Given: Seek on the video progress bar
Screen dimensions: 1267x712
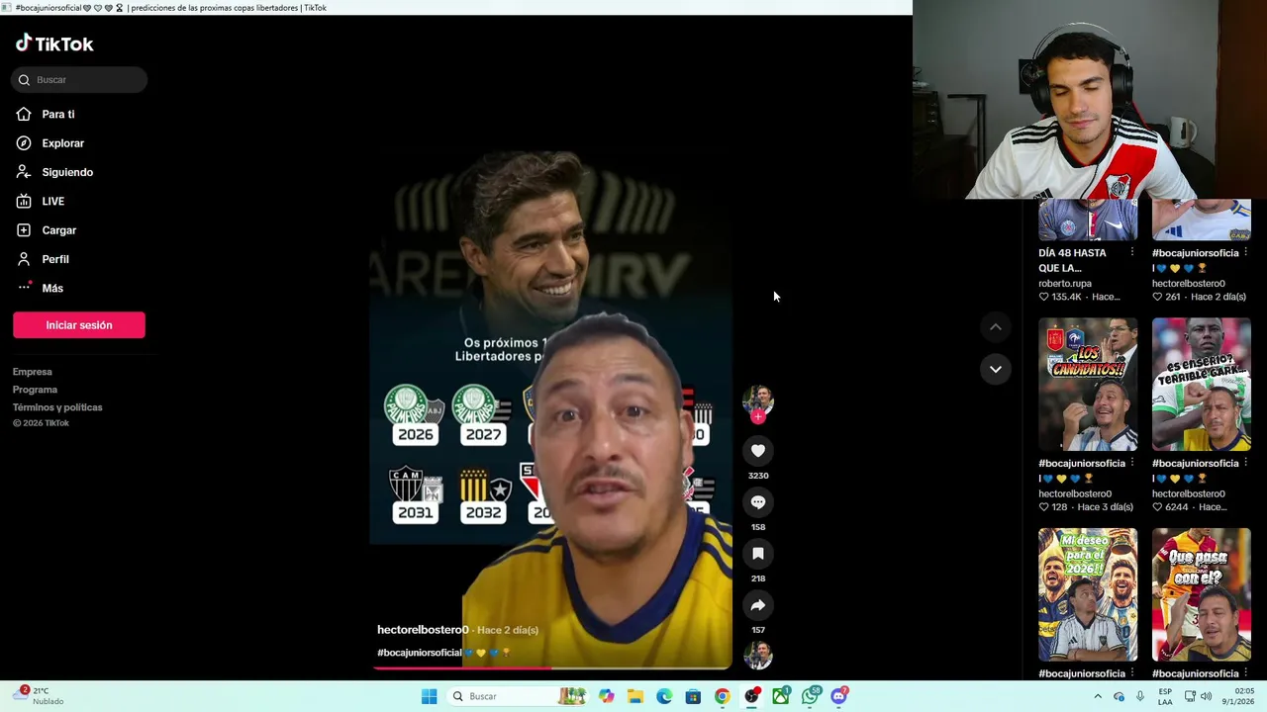Looking at the screenshot, I should coord(552,668).
